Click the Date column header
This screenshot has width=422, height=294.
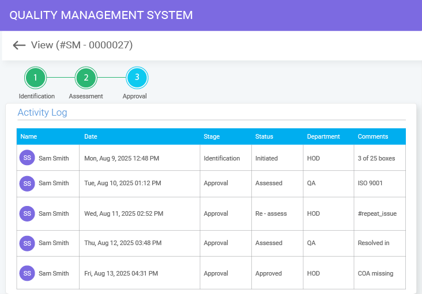(91, 136)
